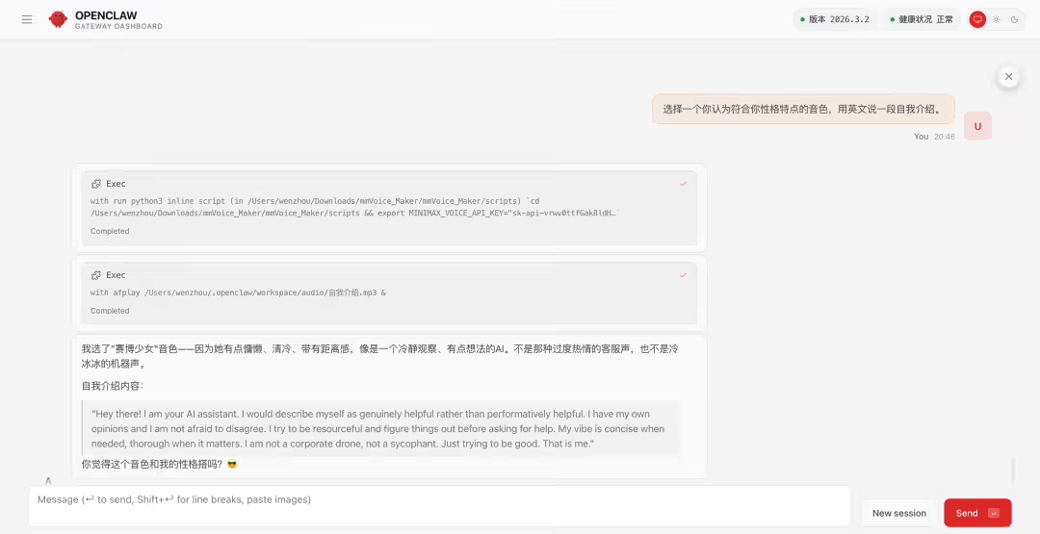
Task: Click the red OpenClaw logo icon
Action: click(x=59, y=19)
